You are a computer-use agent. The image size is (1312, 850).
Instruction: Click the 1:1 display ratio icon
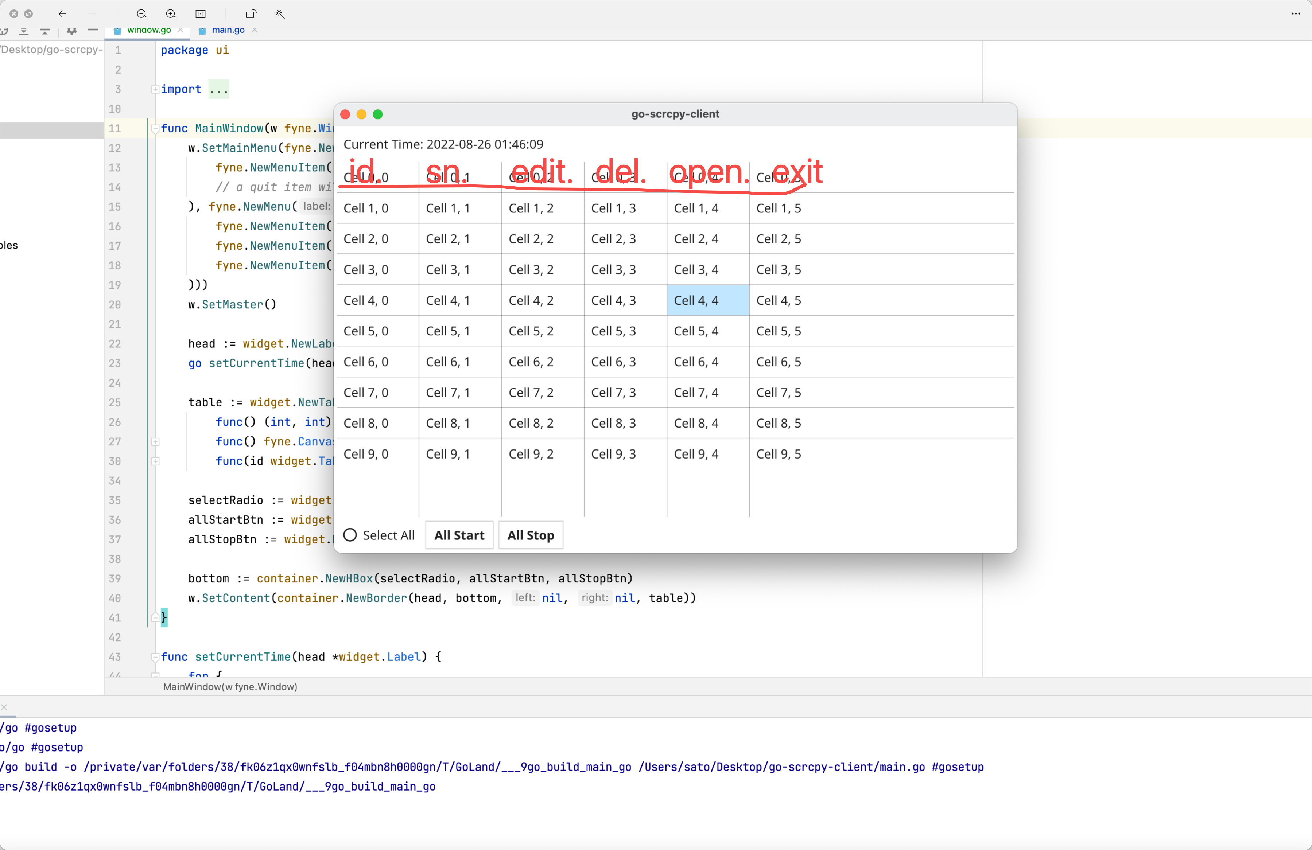201,14
